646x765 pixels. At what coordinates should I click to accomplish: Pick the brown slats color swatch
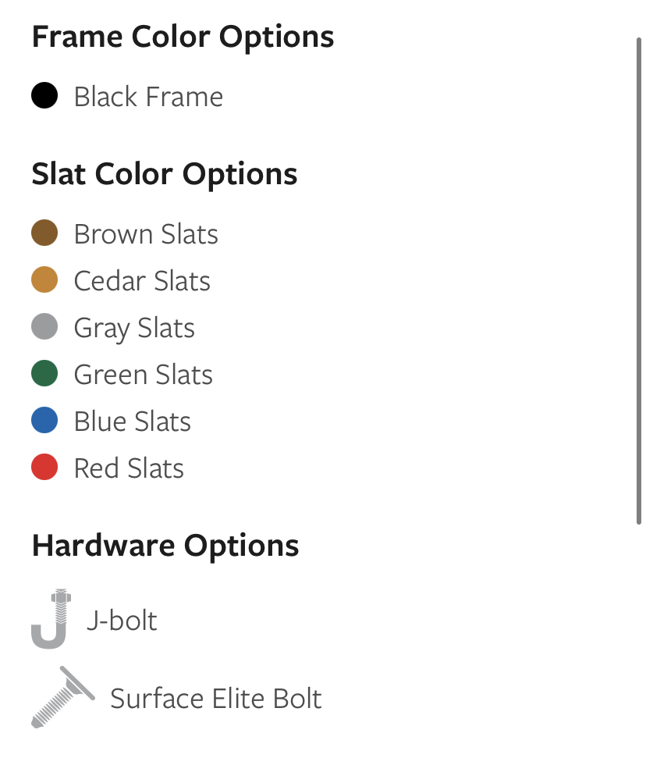(44, 233)
